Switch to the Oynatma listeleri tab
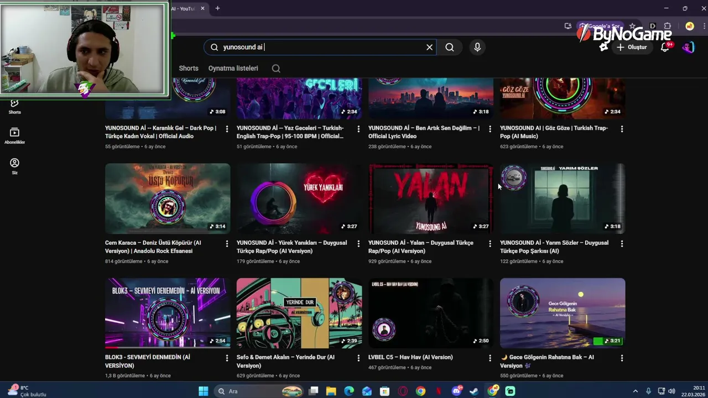Image resolution: width=708 pixels, height=398 pixels. (x=233, y=68)
